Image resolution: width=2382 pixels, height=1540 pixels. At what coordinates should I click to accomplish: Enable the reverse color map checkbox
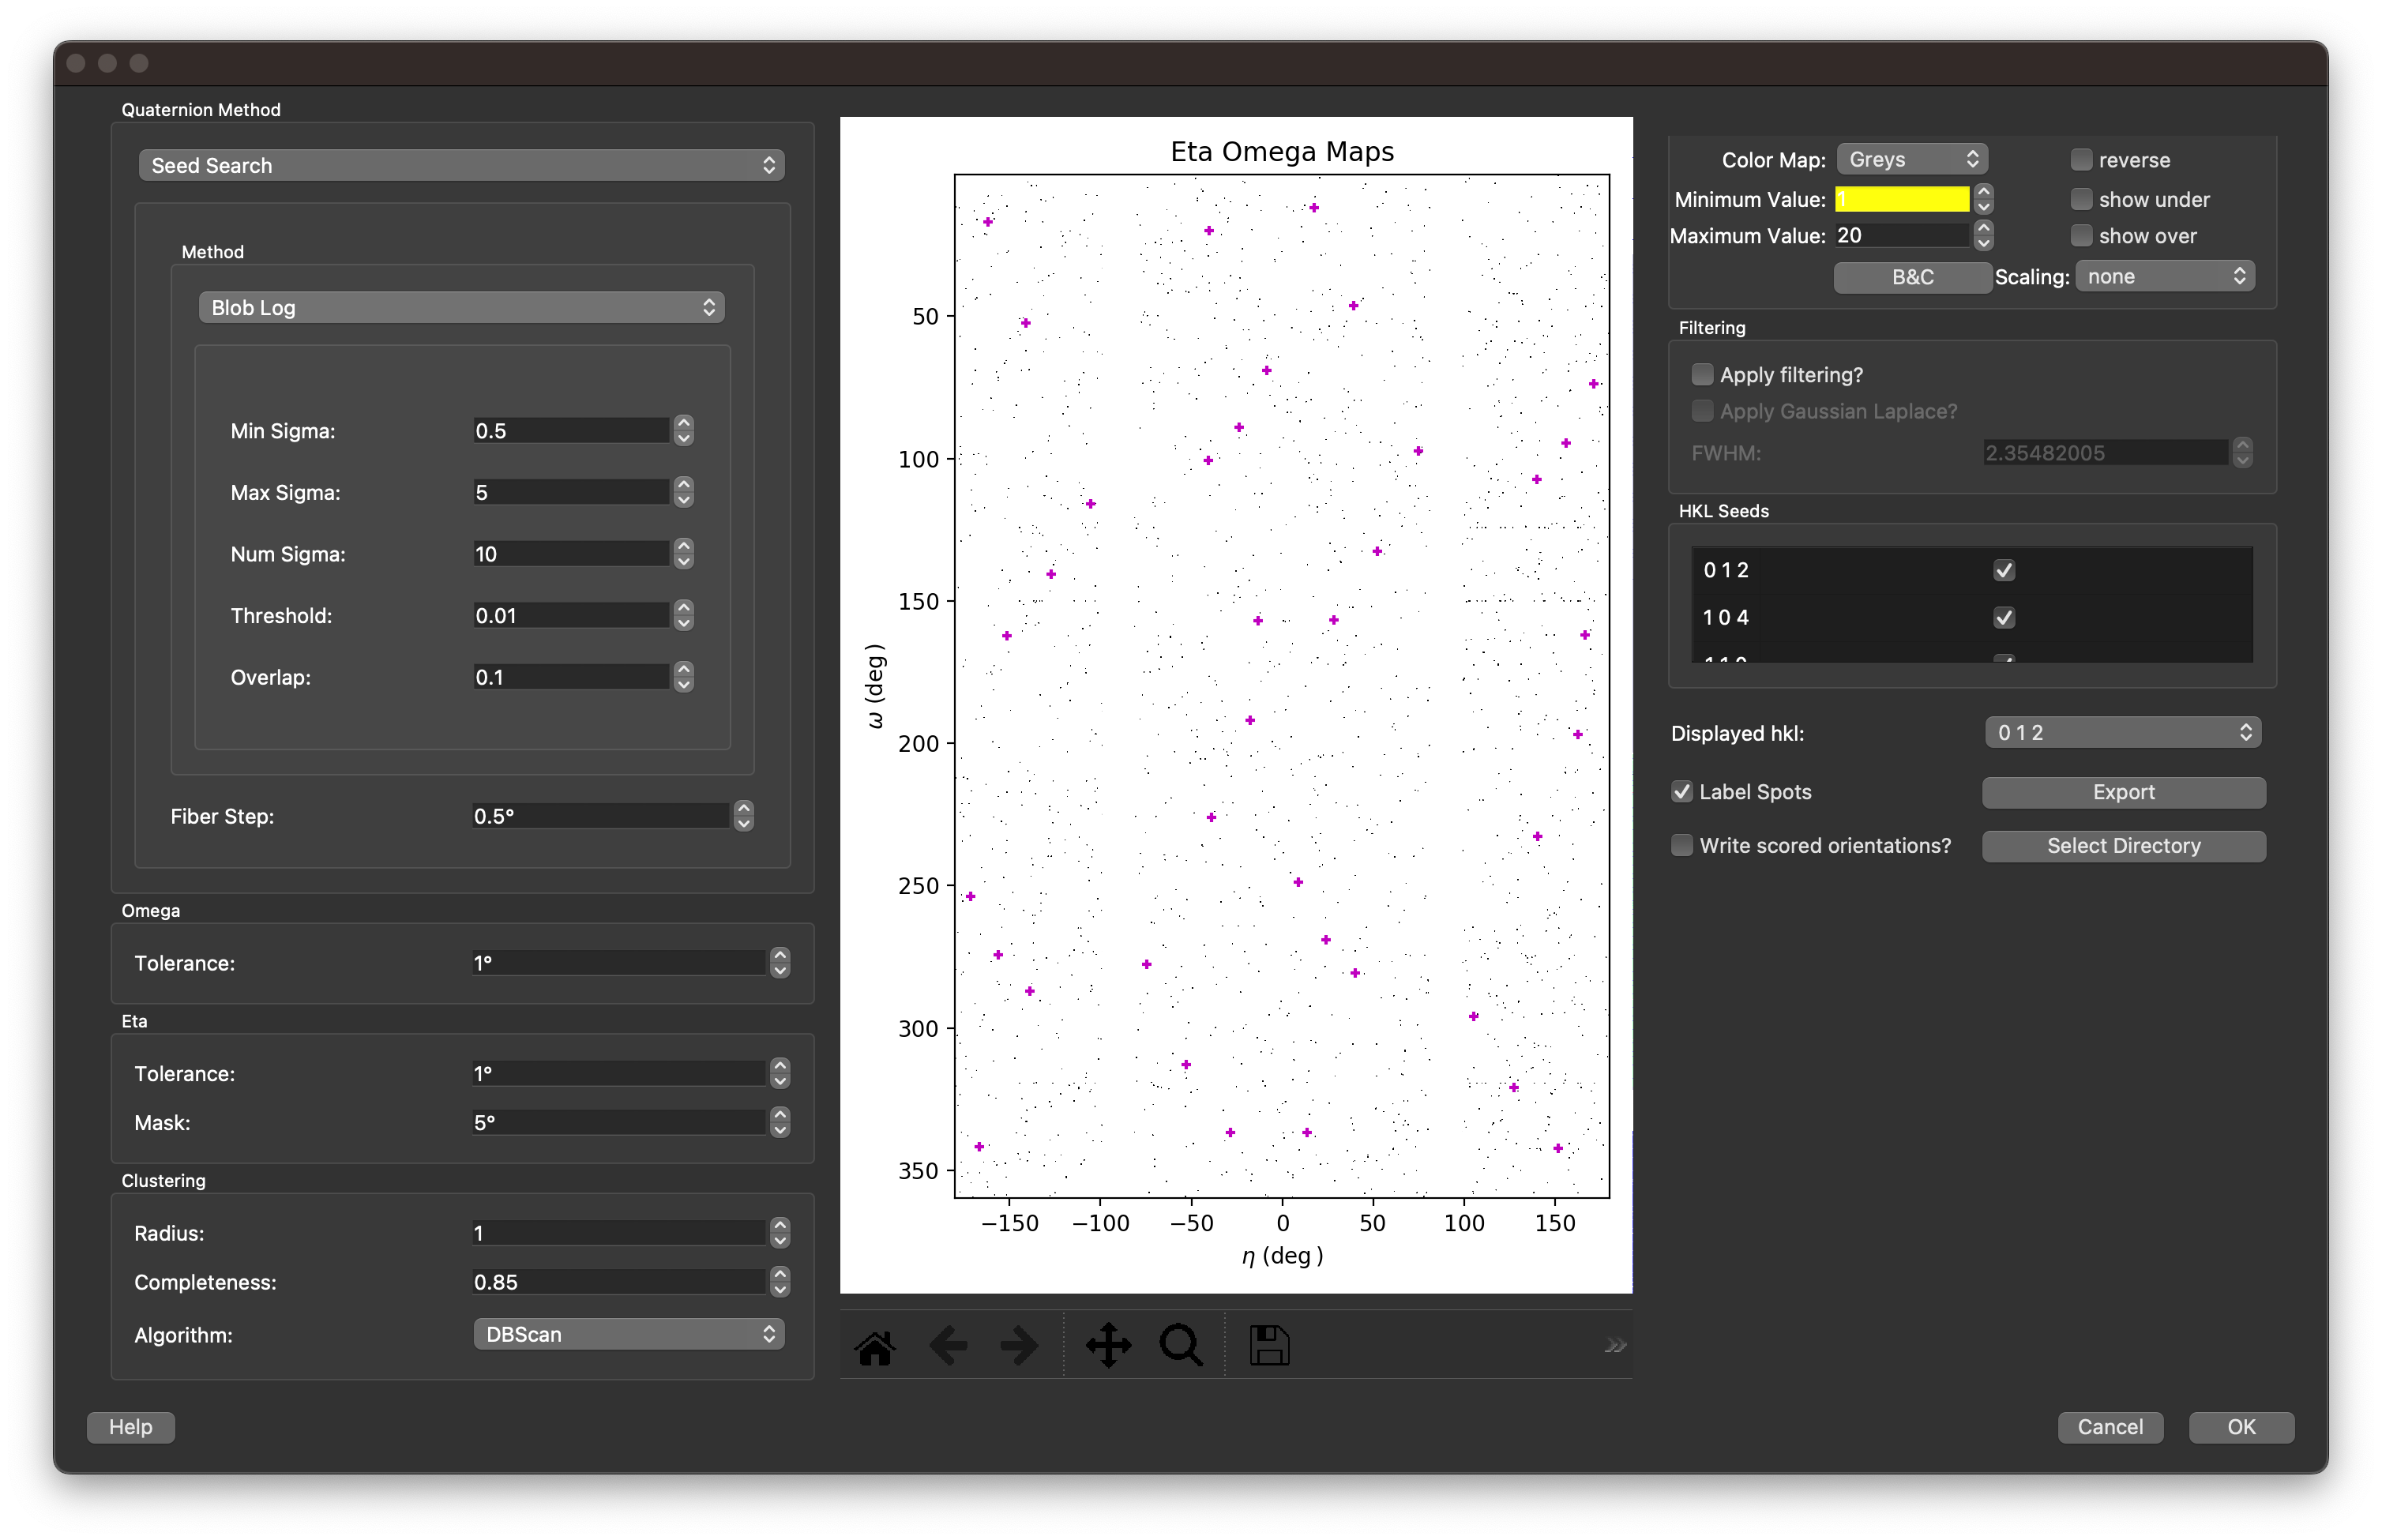[2081, 160]
